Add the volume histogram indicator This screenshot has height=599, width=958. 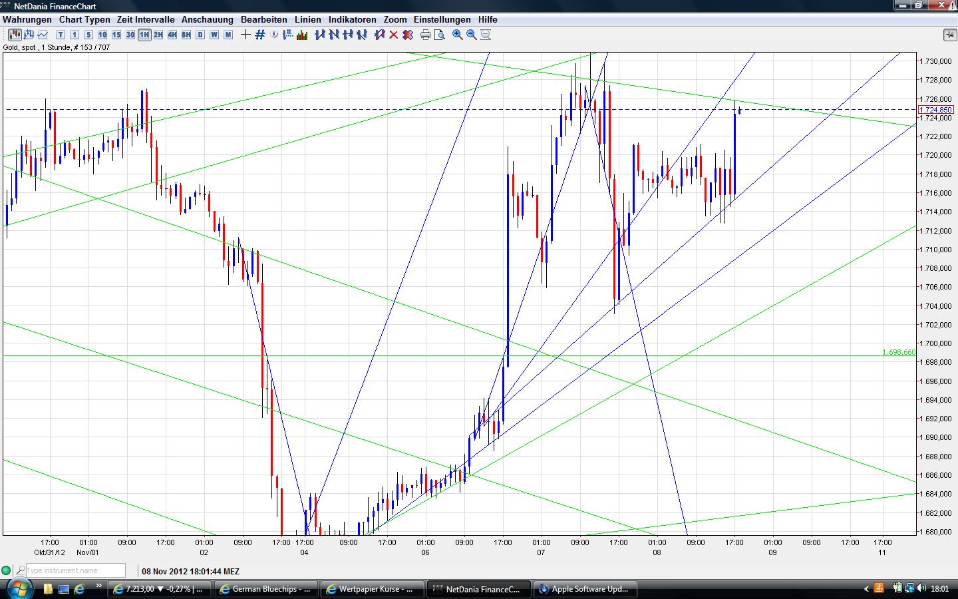point(301,35)
